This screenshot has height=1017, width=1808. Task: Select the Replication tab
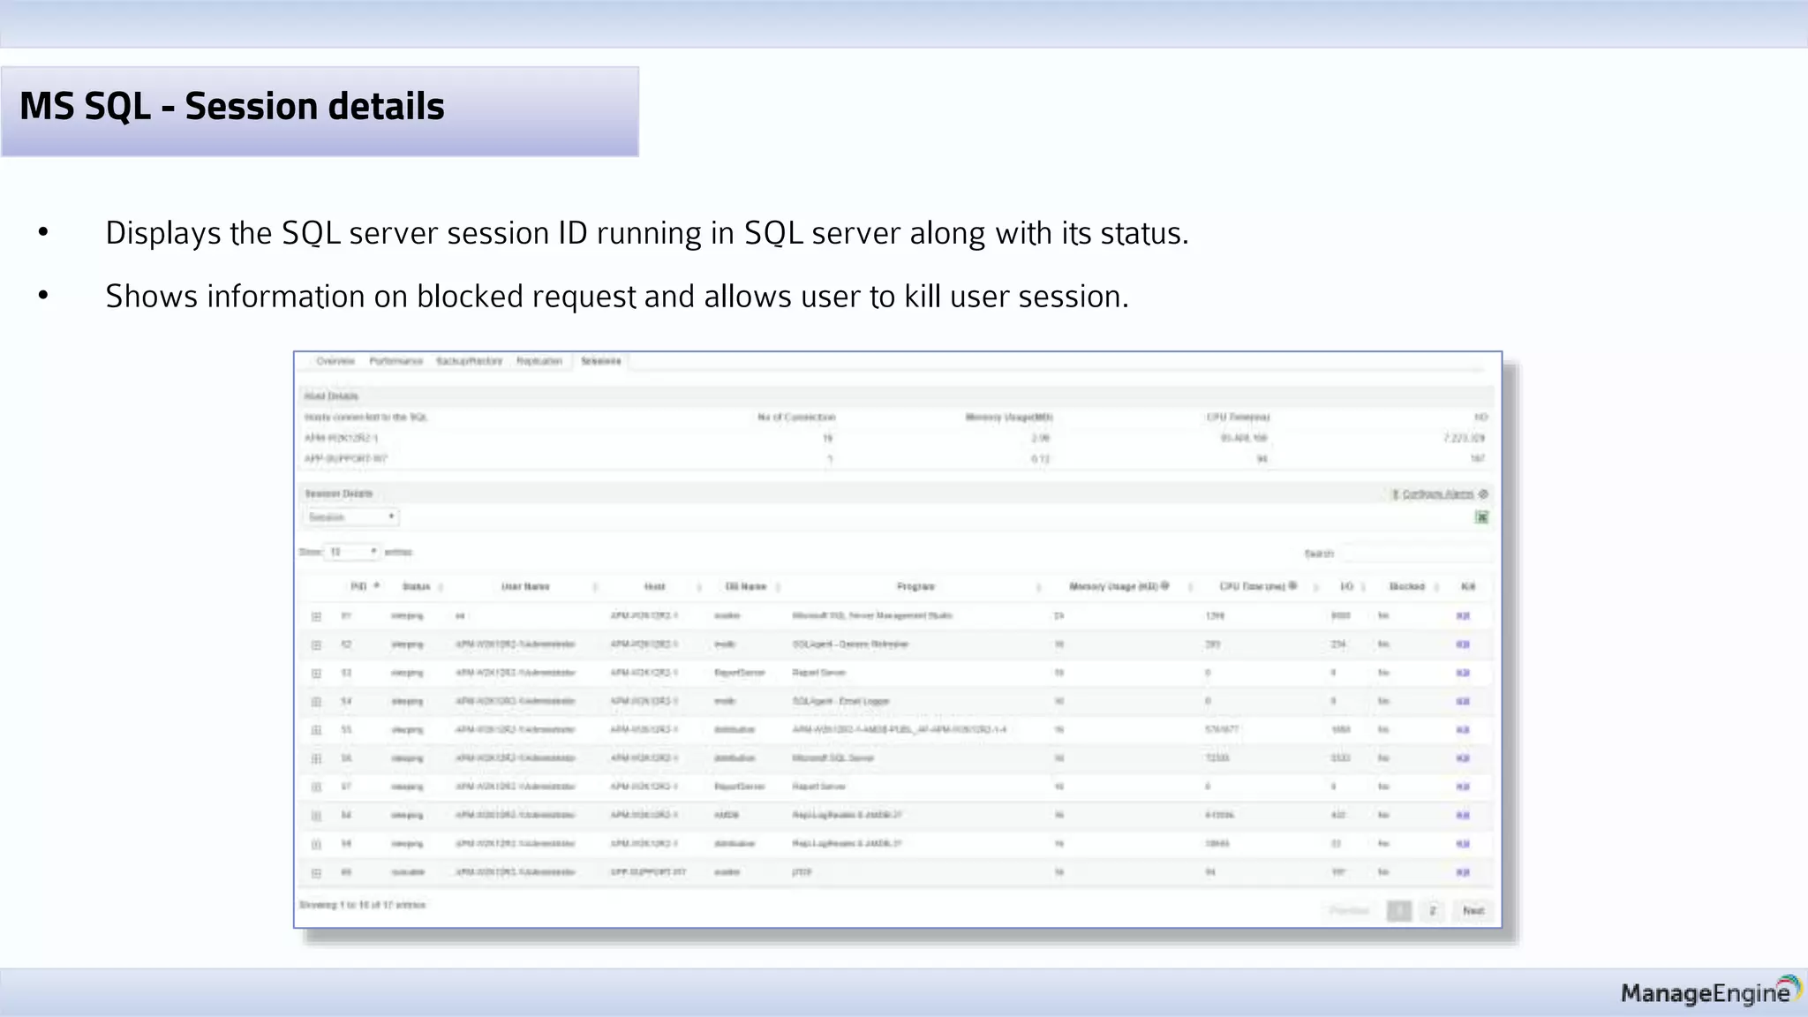pyautogui.click(x=539, y=361)
